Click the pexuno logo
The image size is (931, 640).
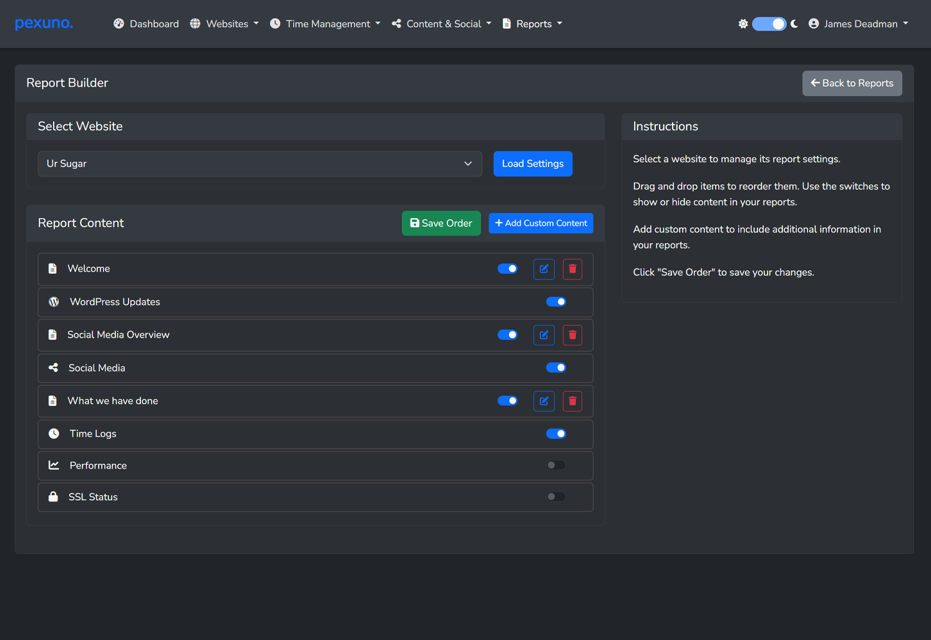44,24
